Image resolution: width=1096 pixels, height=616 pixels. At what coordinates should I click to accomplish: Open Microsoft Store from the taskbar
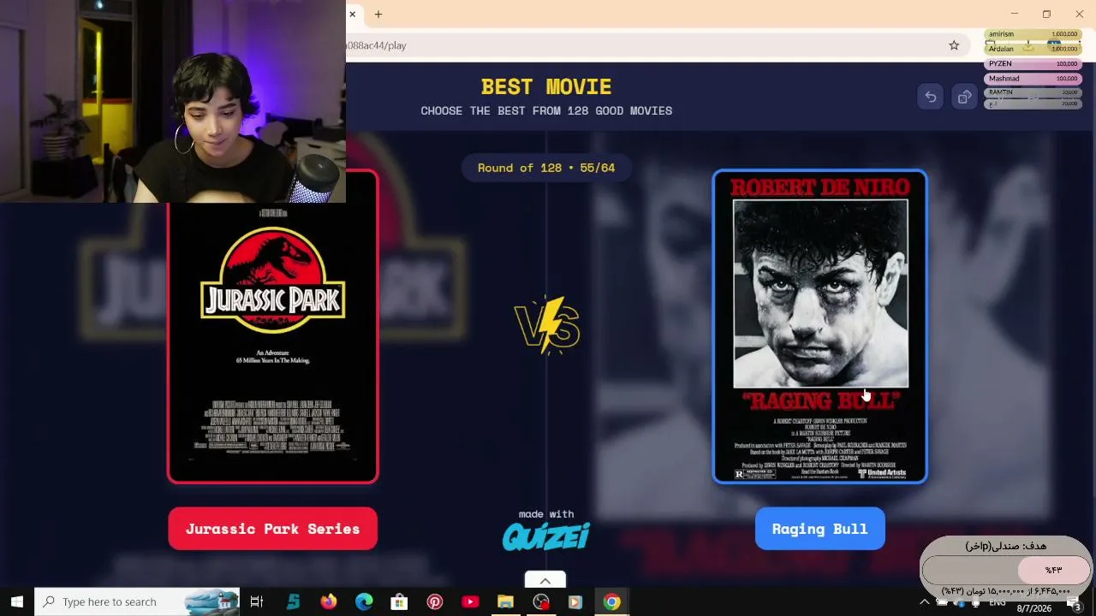coord(399,601)
